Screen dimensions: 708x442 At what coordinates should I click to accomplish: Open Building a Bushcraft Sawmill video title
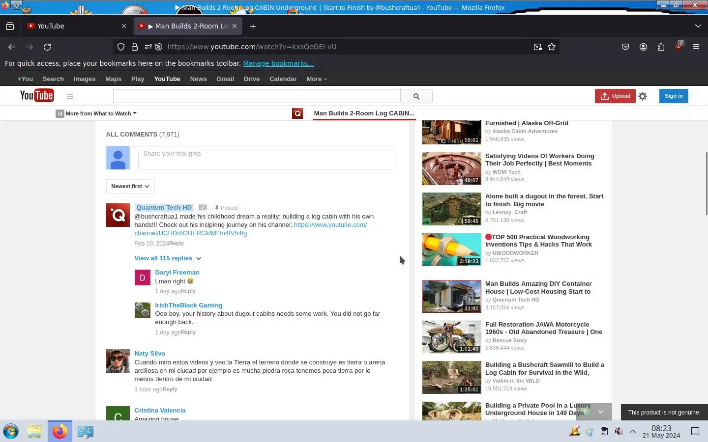coord(544,368)
